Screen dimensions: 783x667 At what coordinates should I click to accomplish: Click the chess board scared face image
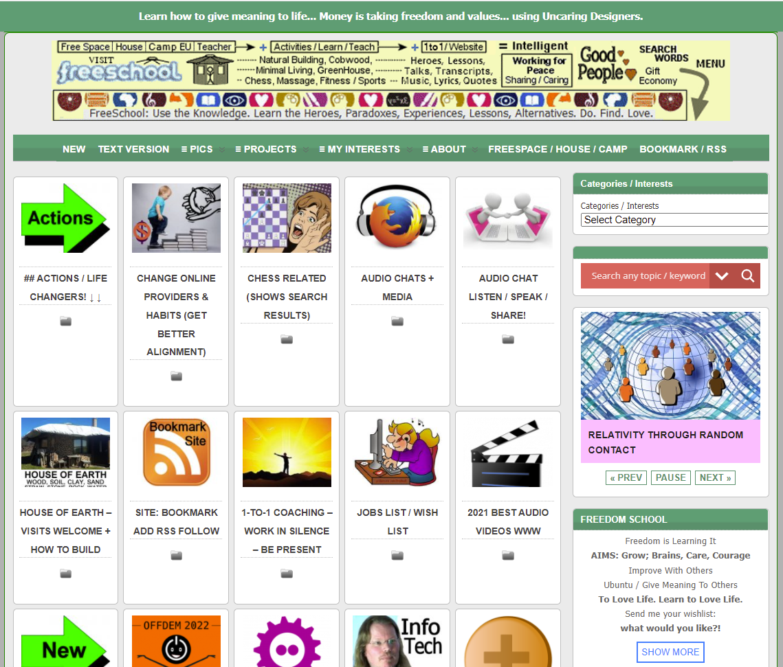[x=287, y=218]
